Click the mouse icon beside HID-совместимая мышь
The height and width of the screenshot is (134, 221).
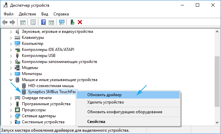24,86
